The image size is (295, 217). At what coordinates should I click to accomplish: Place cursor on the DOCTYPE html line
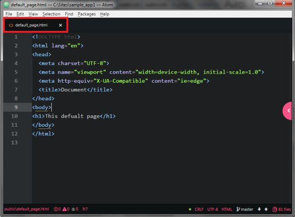click(x=56, y=37)
